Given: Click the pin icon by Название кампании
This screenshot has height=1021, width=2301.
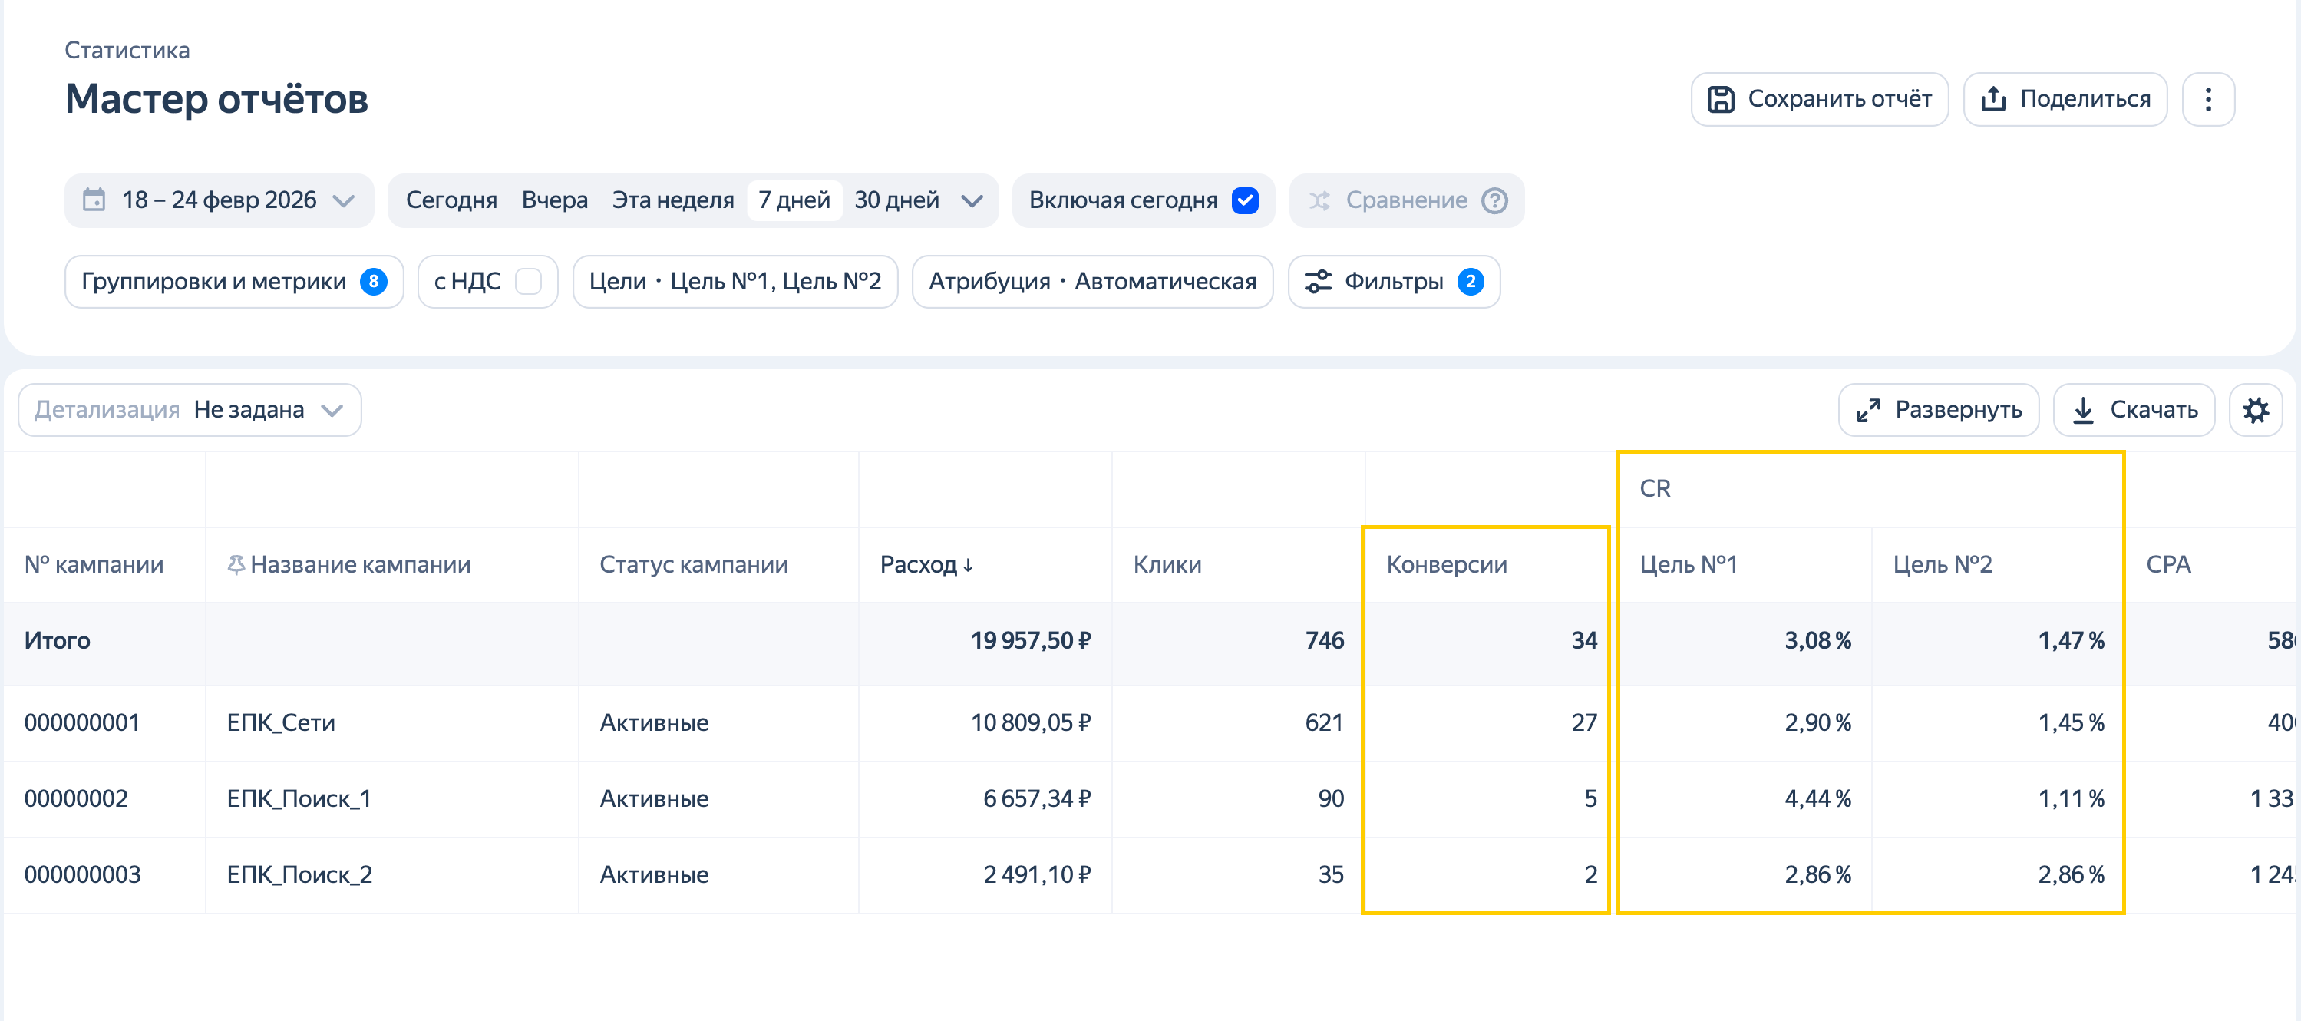Looking at the screenshot, I should [x=235, y=564].
